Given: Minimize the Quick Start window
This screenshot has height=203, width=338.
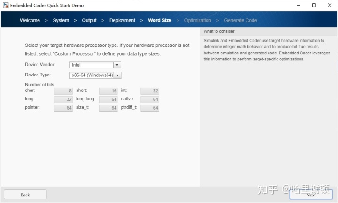Looking at the screenshot, I should pyautogui.click(x=299, y=5).
